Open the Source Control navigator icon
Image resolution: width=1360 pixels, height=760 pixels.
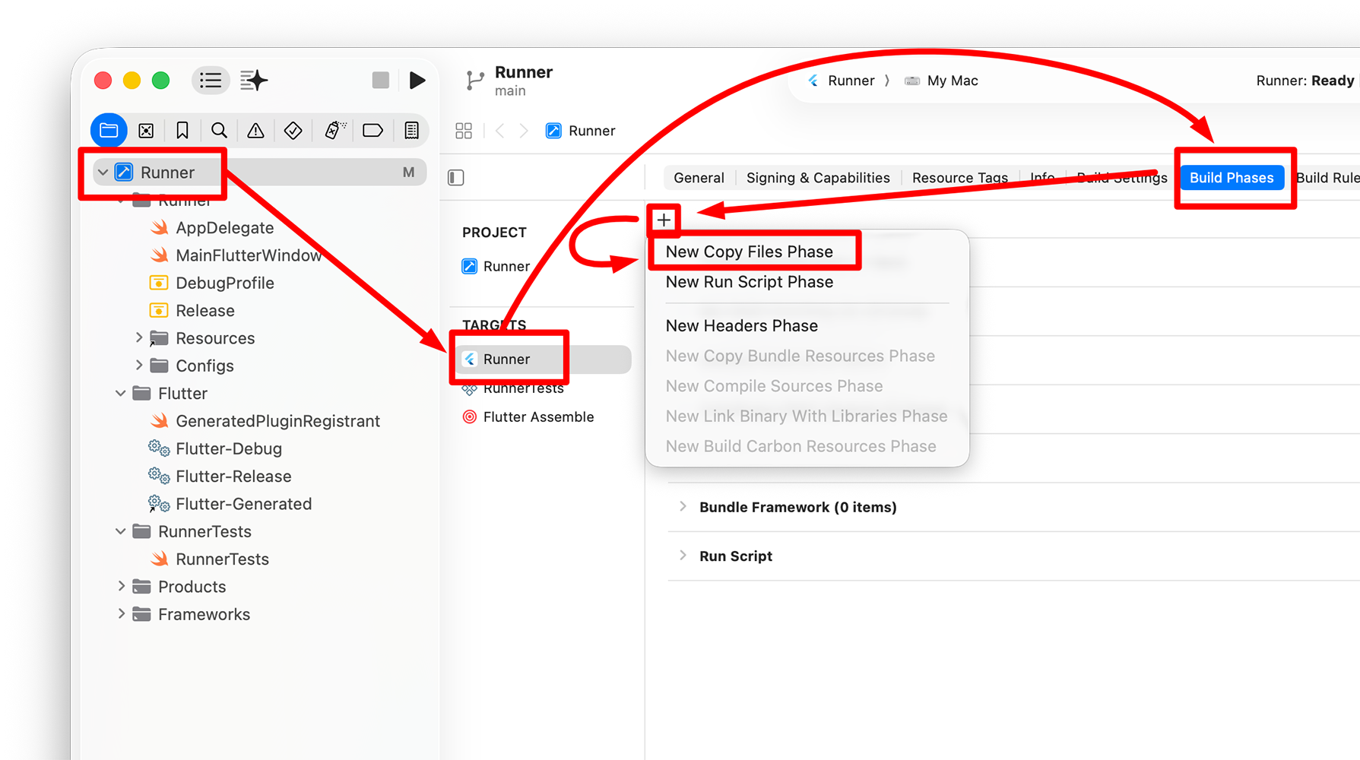(x=146, y=131)
